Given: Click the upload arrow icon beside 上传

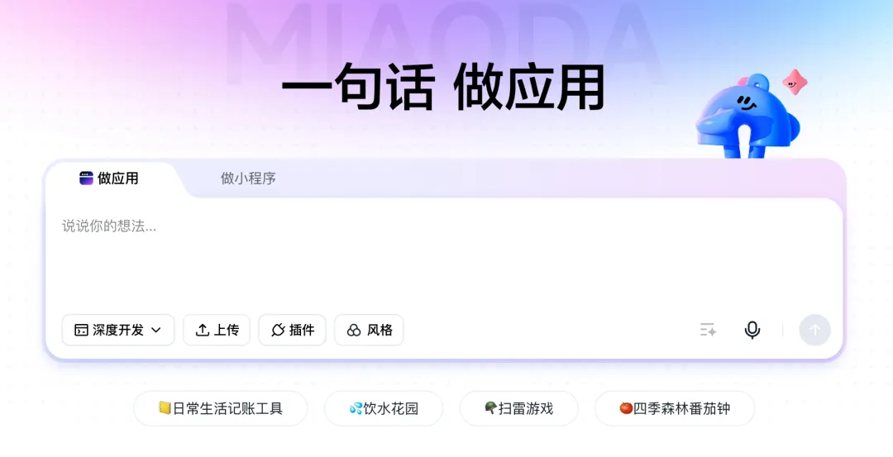Looking at the screenshot, I should 203,330.
